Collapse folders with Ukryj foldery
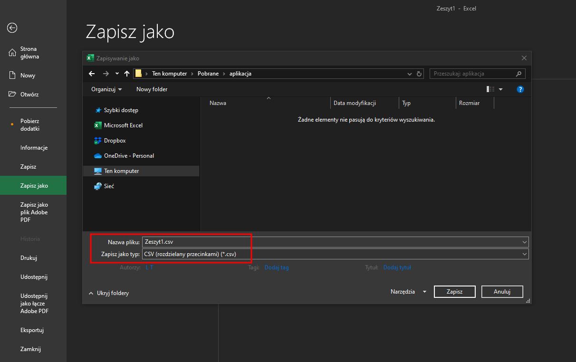576x362 pixels. click(108, 293)
